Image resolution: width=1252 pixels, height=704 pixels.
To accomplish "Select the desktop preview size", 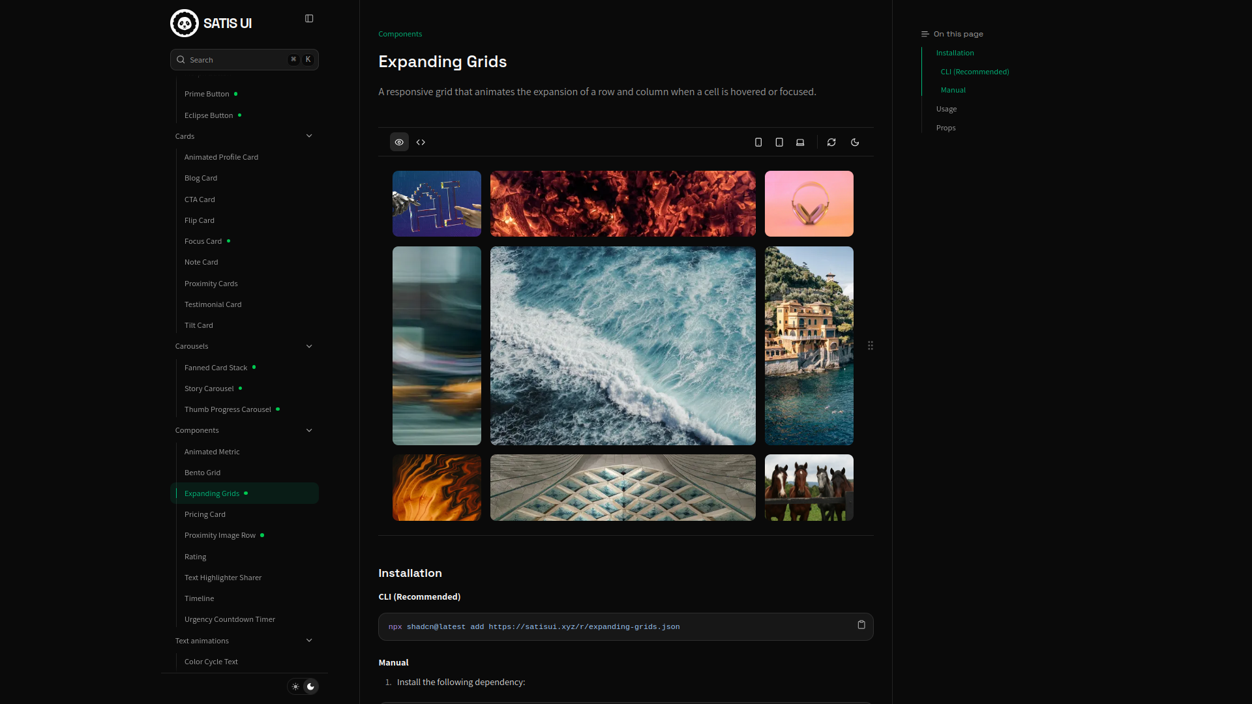I will tap(800, 141).
